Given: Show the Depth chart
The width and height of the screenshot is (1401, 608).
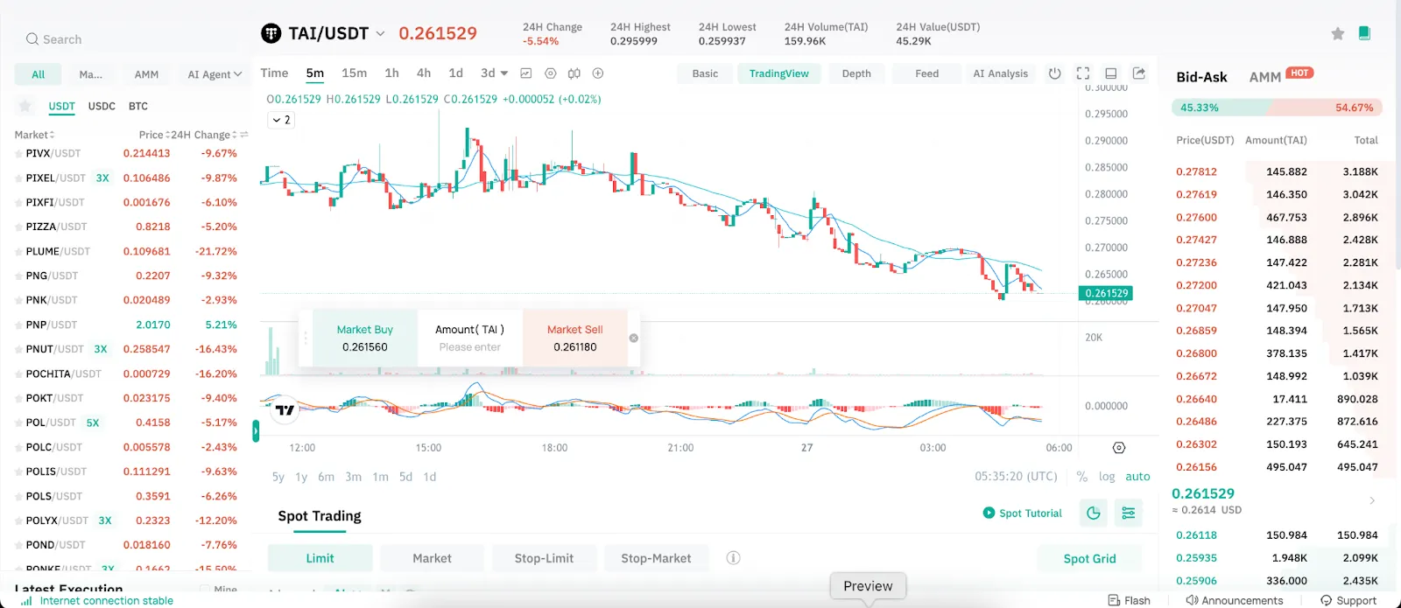Looking at the screenshot, I should pos(856,73).
